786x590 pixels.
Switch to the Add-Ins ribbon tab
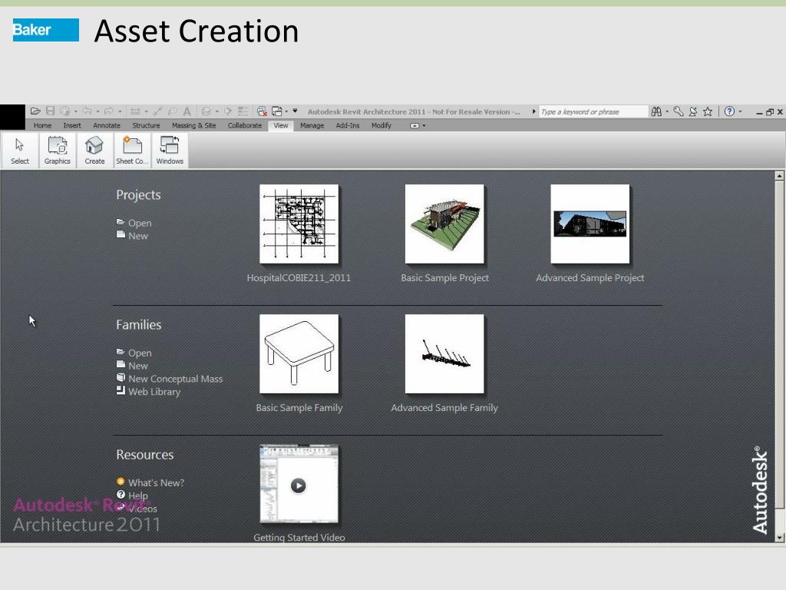tap(348, 125)
